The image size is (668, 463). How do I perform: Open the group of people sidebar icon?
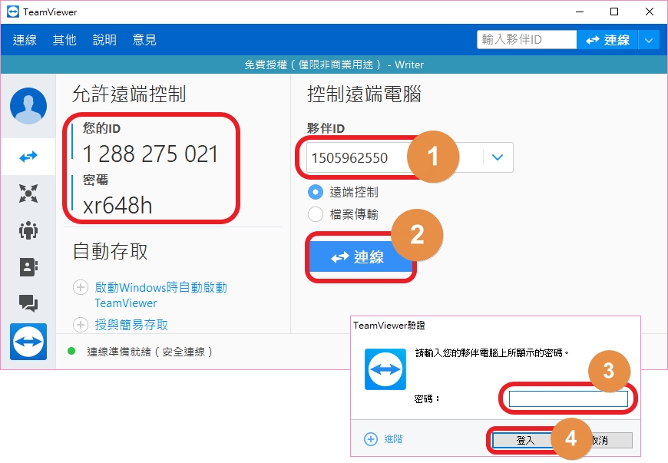pos(28,230)
